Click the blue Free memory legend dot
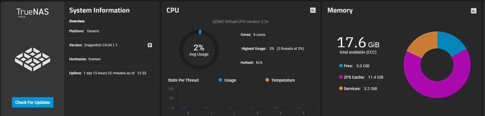This screenshot has width=485, height=116. pos(341,66)
